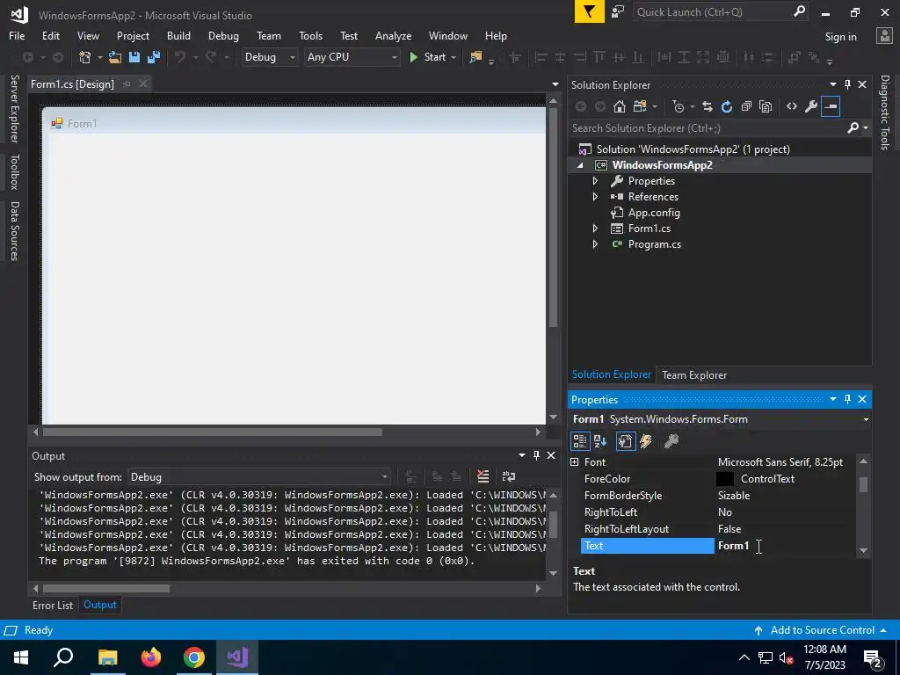The height and width of the screenshot is (675, 900).
Task: Toggle auto-hide pin on Solution Explorer
Action: coord(848,84)
